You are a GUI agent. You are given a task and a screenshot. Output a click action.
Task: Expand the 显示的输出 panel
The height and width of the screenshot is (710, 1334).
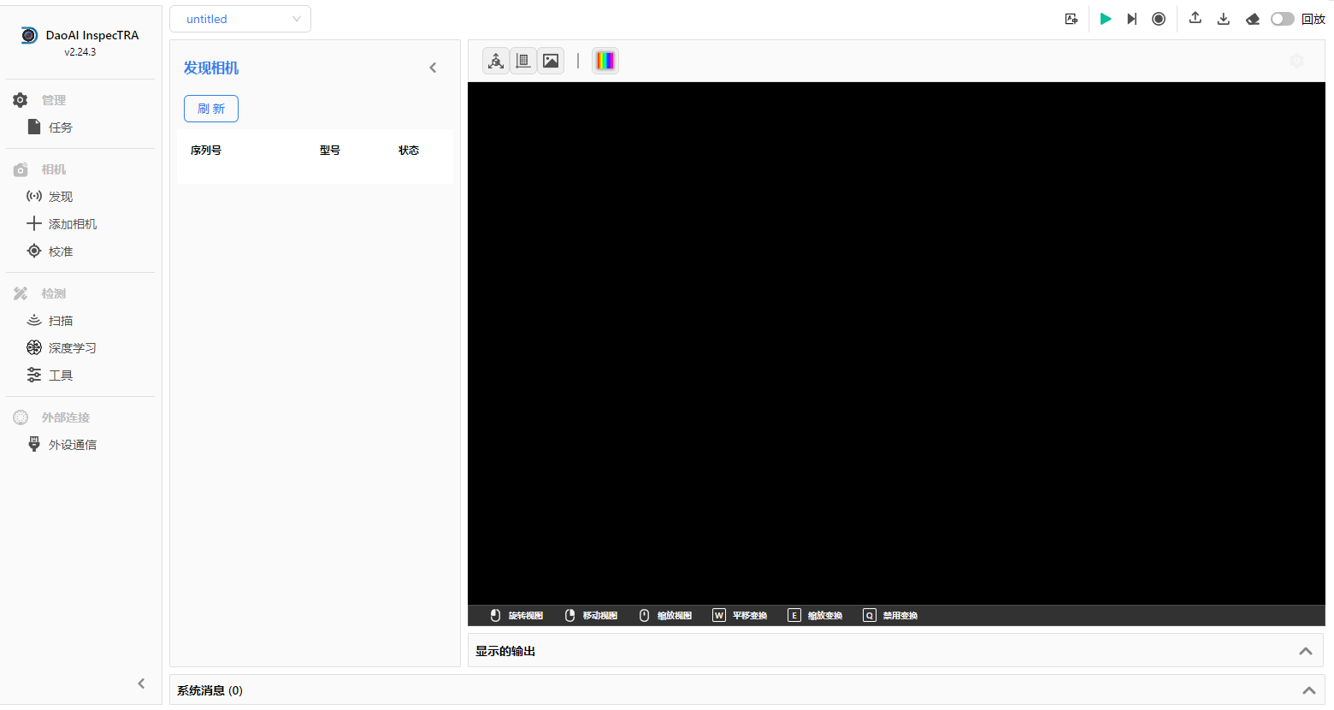click(x=1306, y=651)
